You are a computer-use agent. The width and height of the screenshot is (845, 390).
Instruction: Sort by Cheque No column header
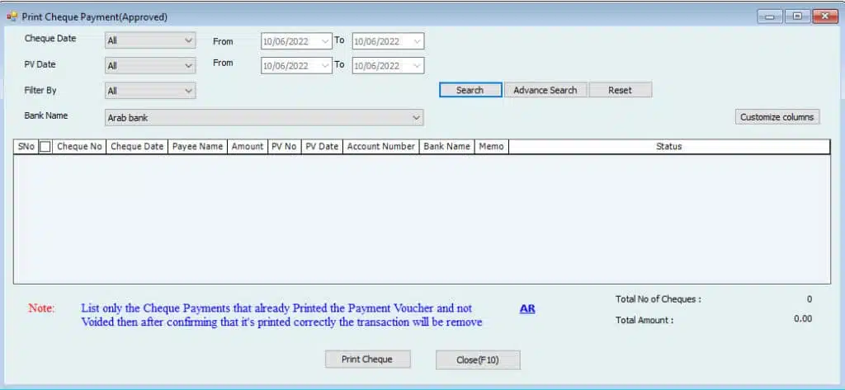[80, 147]
